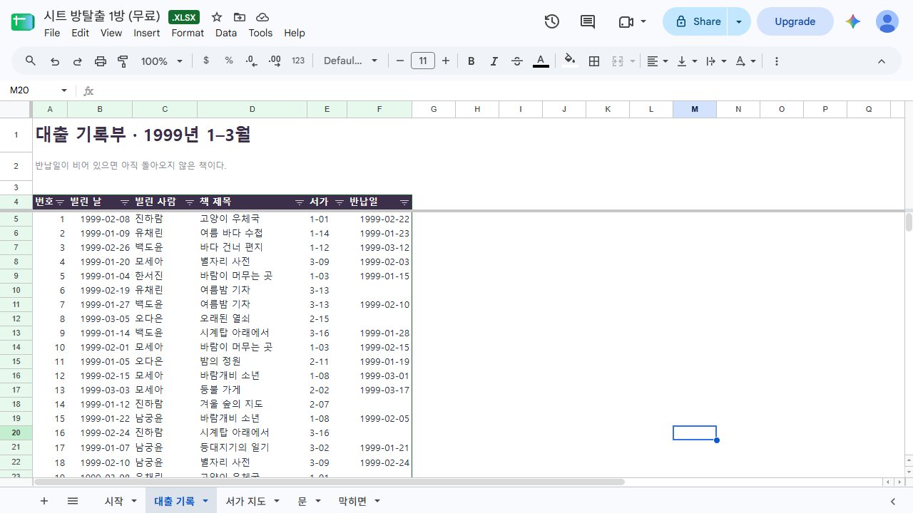Image resolution: width=913 pixels, height=513 pixels.
Task: Activate the paint format tool
Action: pyautogui.click(x=123, y=61)
